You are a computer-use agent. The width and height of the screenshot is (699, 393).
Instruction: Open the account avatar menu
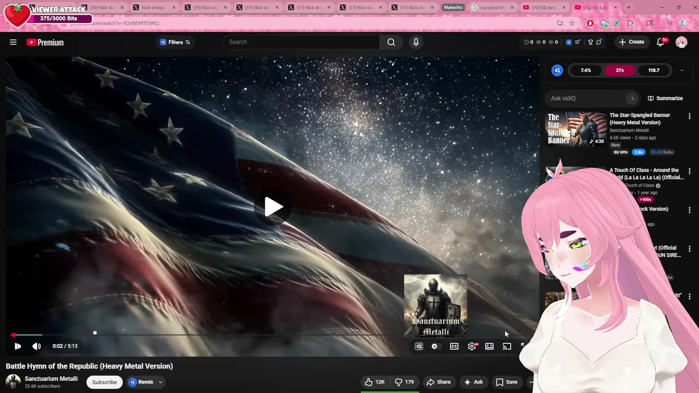pyautogui.click(x=681, y=42)
